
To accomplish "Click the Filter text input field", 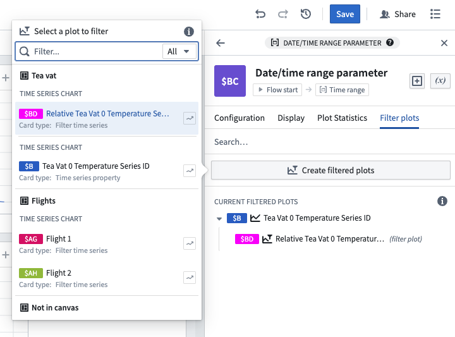I will [x=95, y=51].
